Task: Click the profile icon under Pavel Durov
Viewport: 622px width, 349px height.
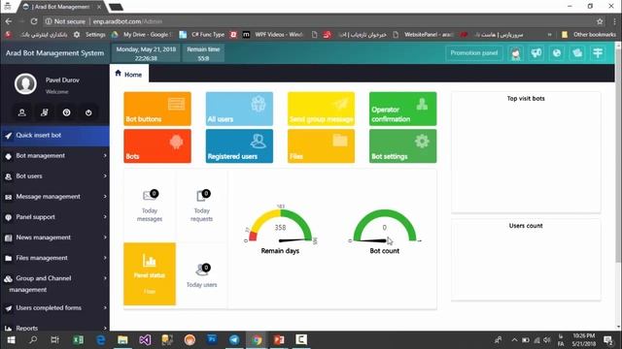Action: pos(22,112)
